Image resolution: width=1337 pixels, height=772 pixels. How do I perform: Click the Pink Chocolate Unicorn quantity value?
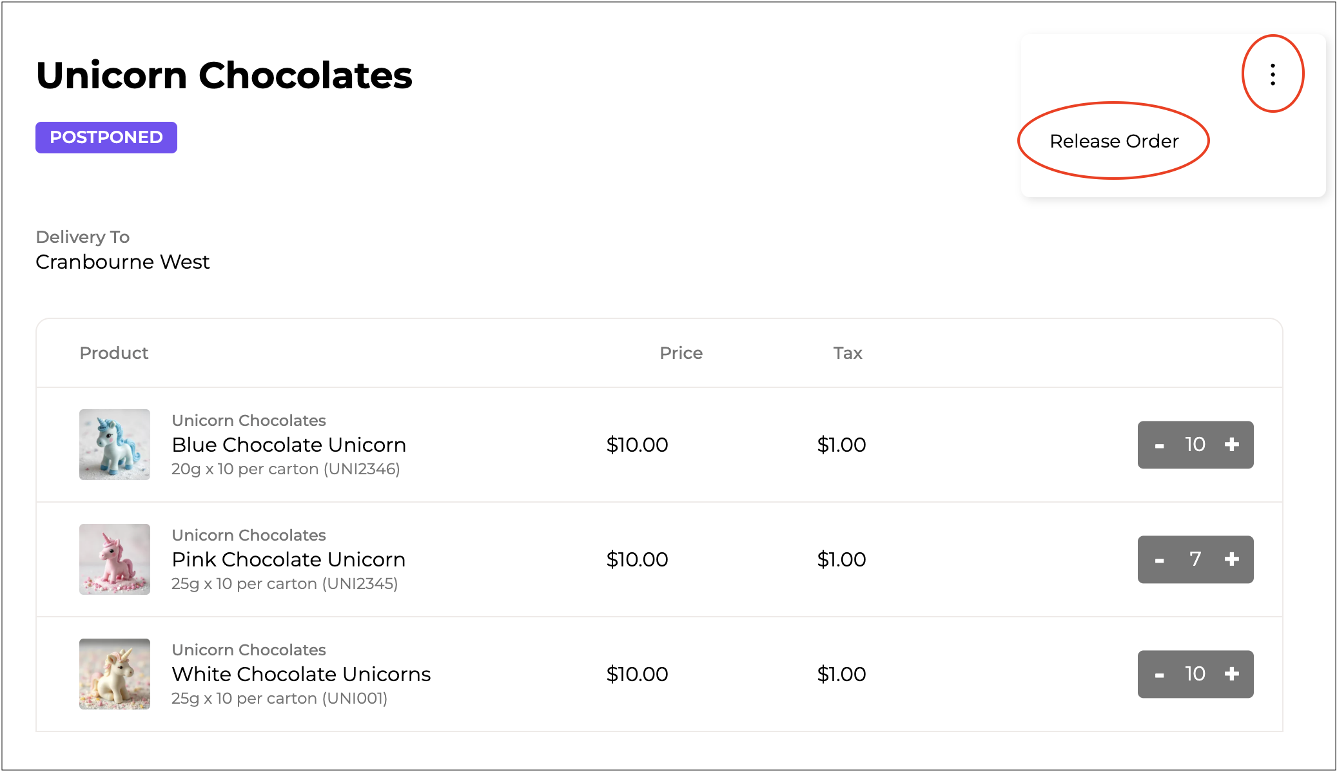click(x=1195, y=559)
